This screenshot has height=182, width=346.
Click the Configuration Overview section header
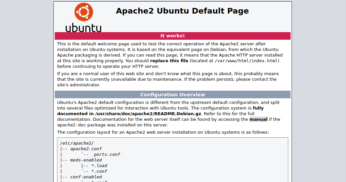click(x=173, y=95)
